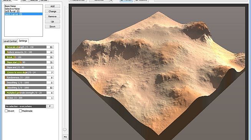The image size is (251, 140).
Task: Adjust the Reduce amounts slider
Action: pyautogui.click(x=26, y=52)
